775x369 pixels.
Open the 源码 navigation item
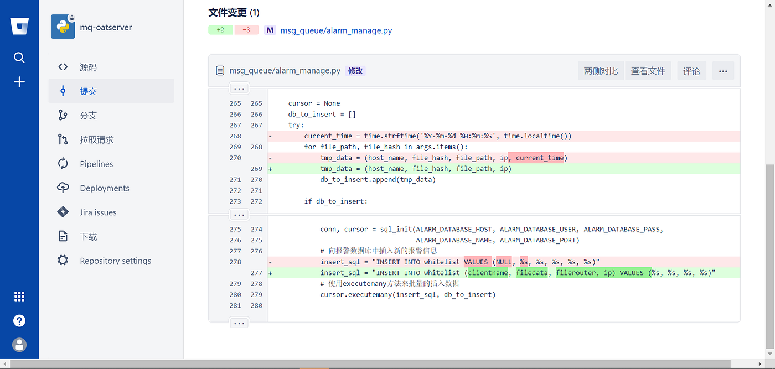tap(111, 67)
